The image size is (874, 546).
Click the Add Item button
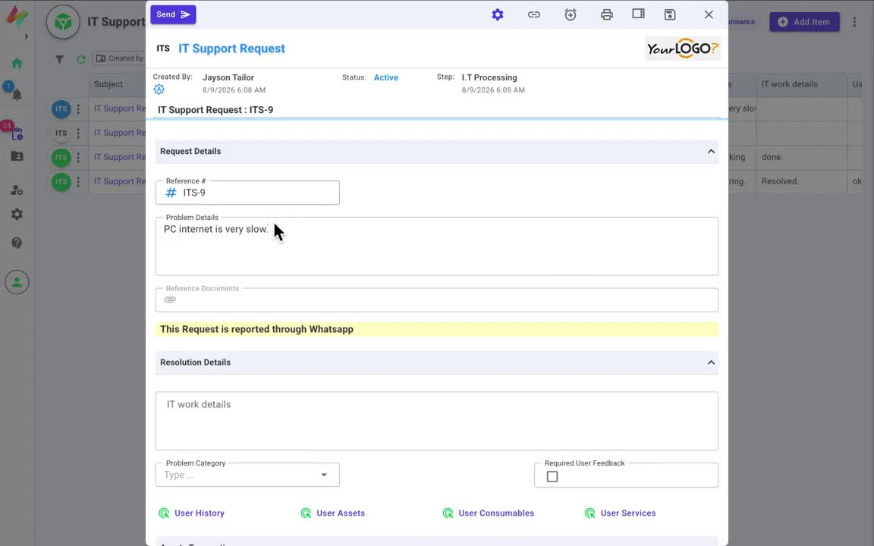804,22
